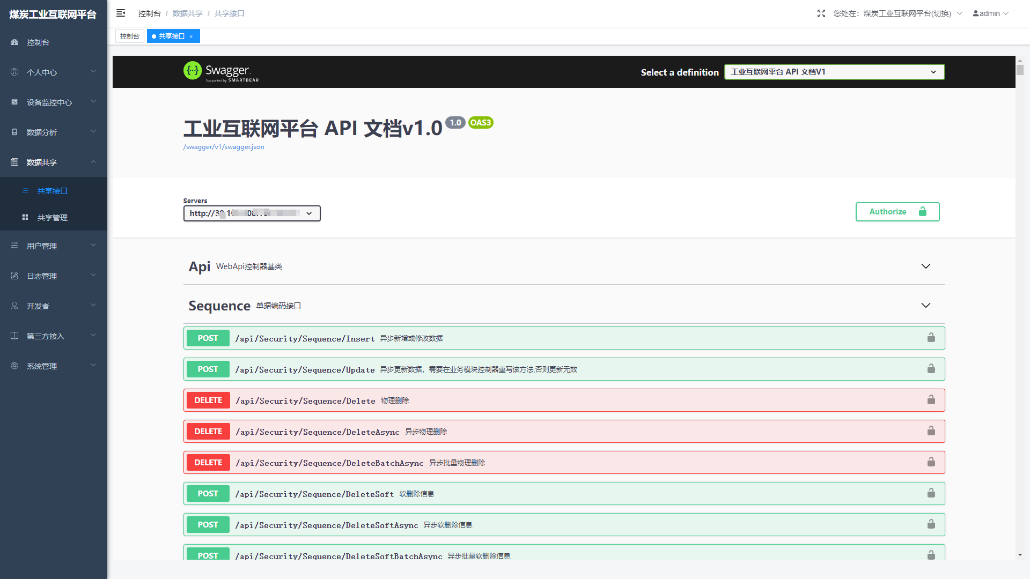
Task: Click the Authorize button
Action: point(897,212)
